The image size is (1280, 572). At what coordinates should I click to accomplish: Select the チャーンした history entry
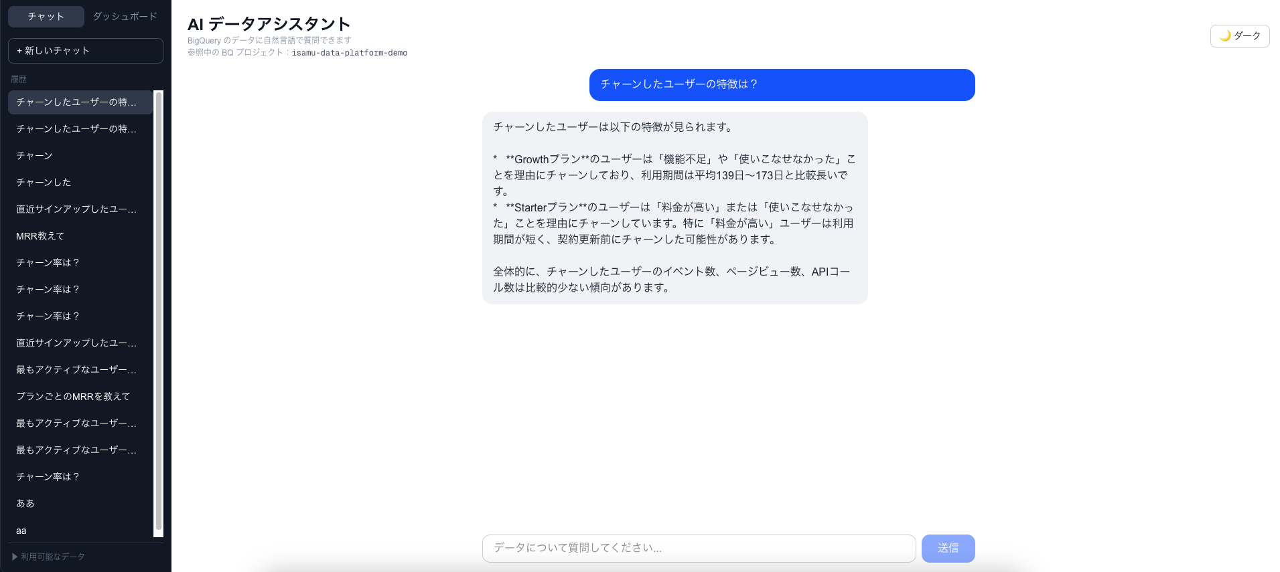click(44, 183)
